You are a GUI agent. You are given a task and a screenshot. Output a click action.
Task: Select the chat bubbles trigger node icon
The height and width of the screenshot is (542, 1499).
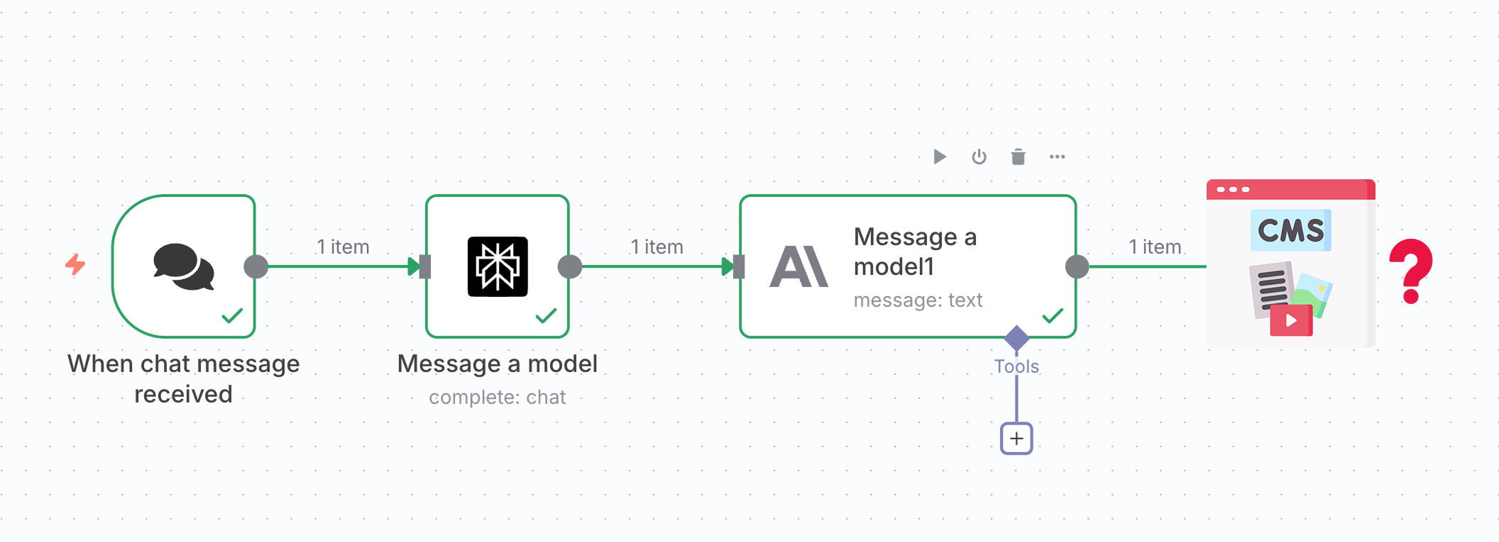[x=184, y=266]
